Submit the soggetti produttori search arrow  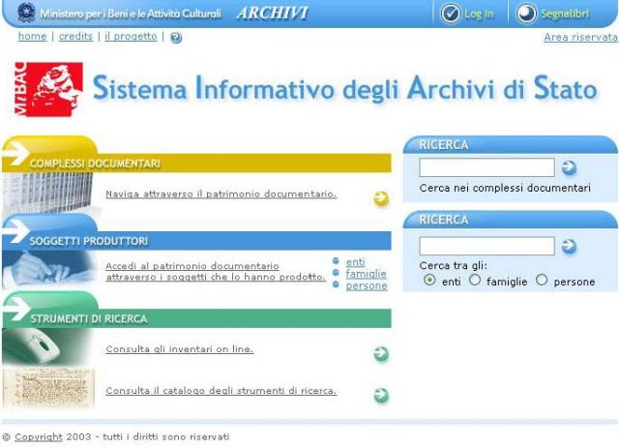pos(569,246)
